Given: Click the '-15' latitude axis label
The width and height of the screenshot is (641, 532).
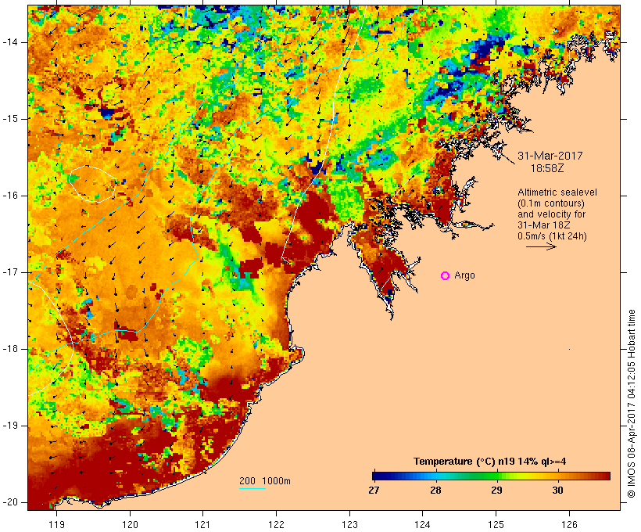Looking at the screenshot, I should (10, 119).
